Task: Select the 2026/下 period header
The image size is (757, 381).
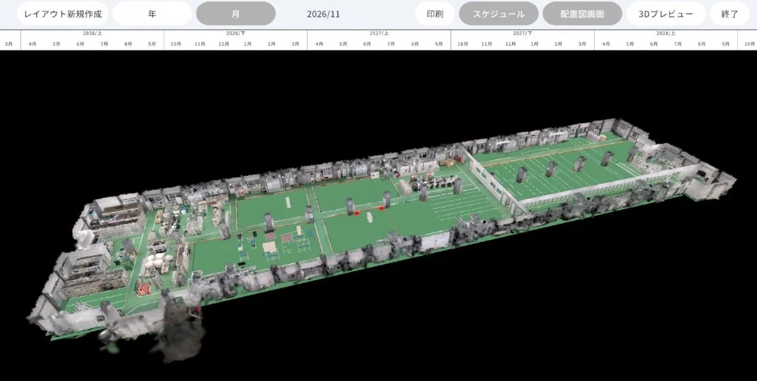Action: [x=235, y=33]
